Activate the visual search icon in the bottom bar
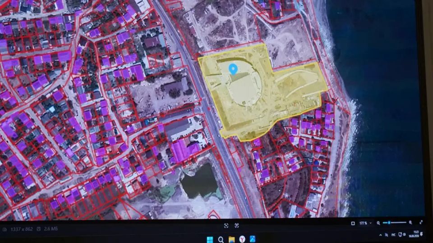 click(226, 225)
